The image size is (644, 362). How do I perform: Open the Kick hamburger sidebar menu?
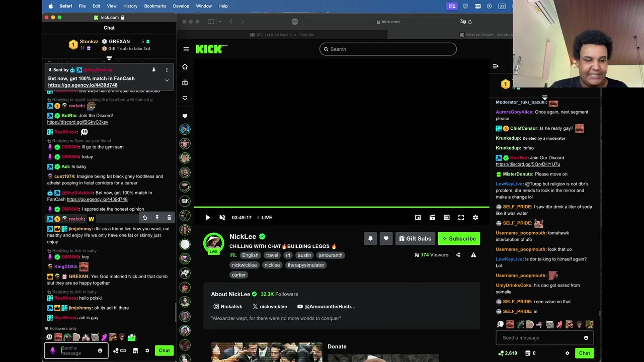(186, 49)
